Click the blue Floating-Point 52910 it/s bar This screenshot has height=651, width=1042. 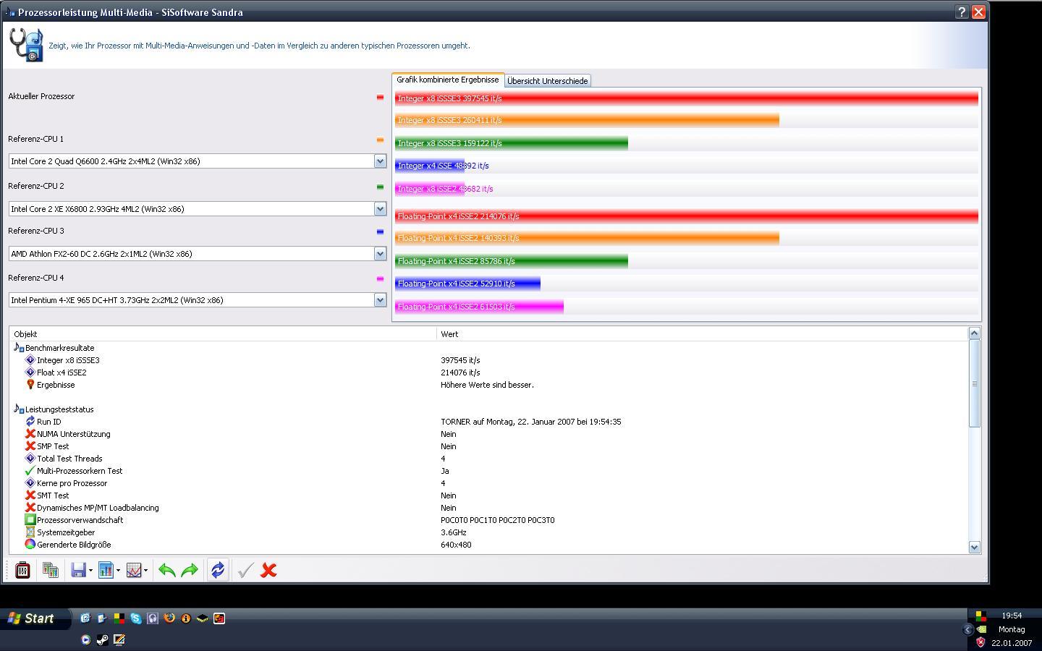pos(467,284)
